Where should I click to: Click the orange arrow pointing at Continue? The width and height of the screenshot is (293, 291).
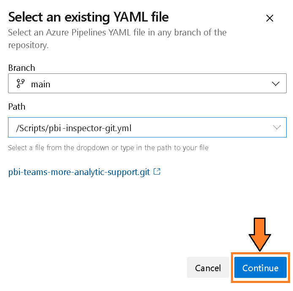click(260, 234)
